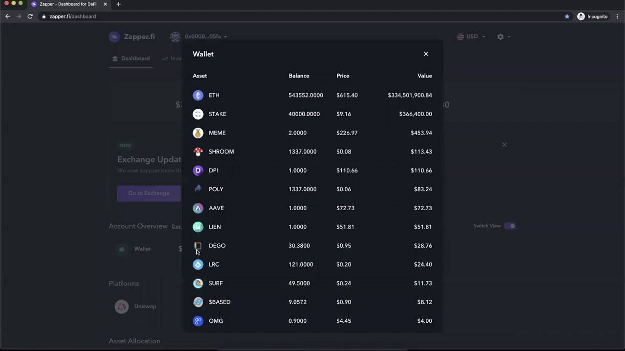Switch to the Dashboard tab
This screenshot has height=351, width=625.
coord(131,58)
